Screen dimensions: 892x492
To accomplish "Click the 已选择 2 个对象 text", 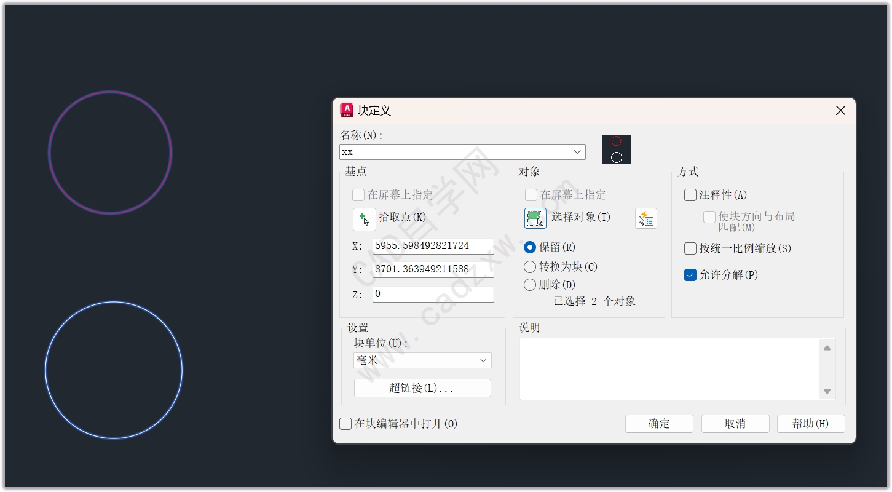I will point(594,301).
